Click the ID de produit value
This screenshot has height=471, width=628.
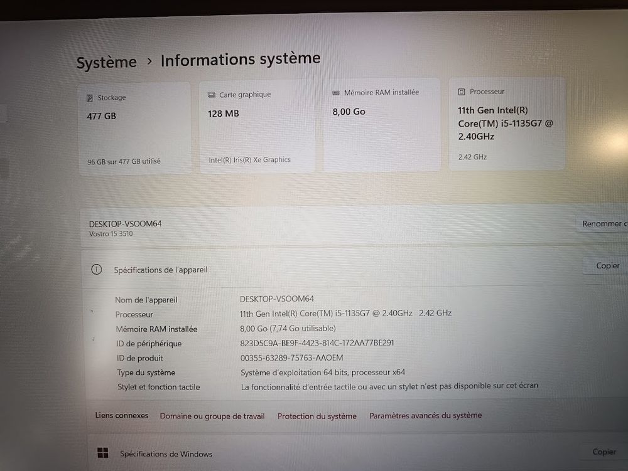coord(291,357)
